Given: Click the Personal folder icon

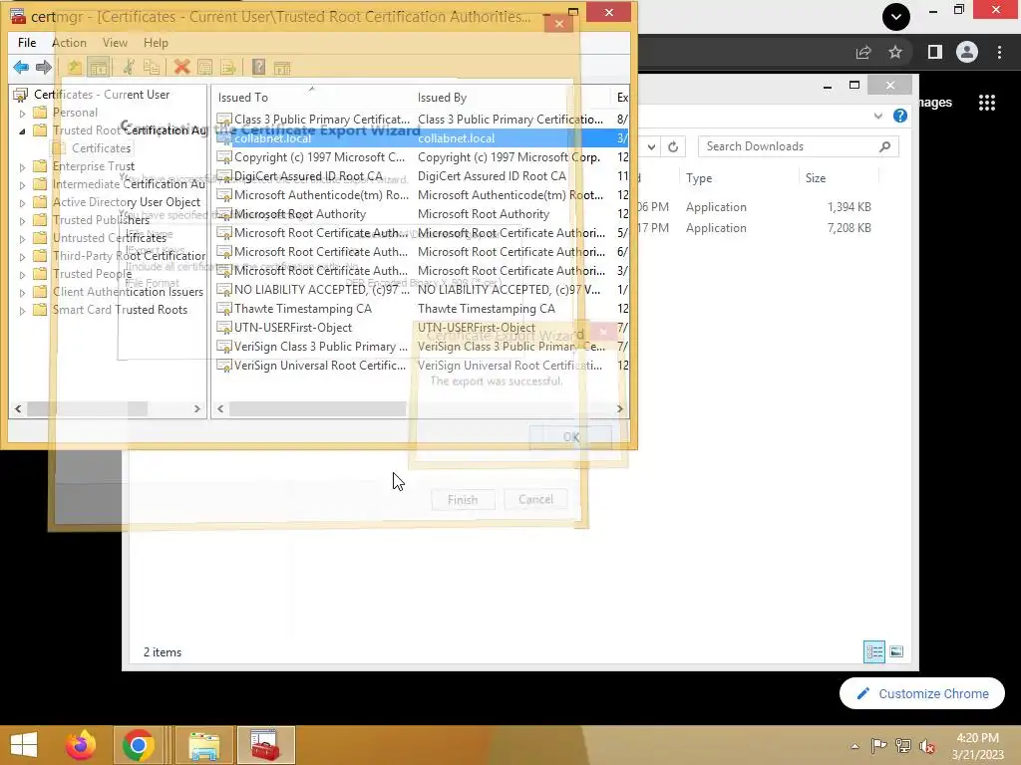Looking at the screenshot, I should point(40,113).
